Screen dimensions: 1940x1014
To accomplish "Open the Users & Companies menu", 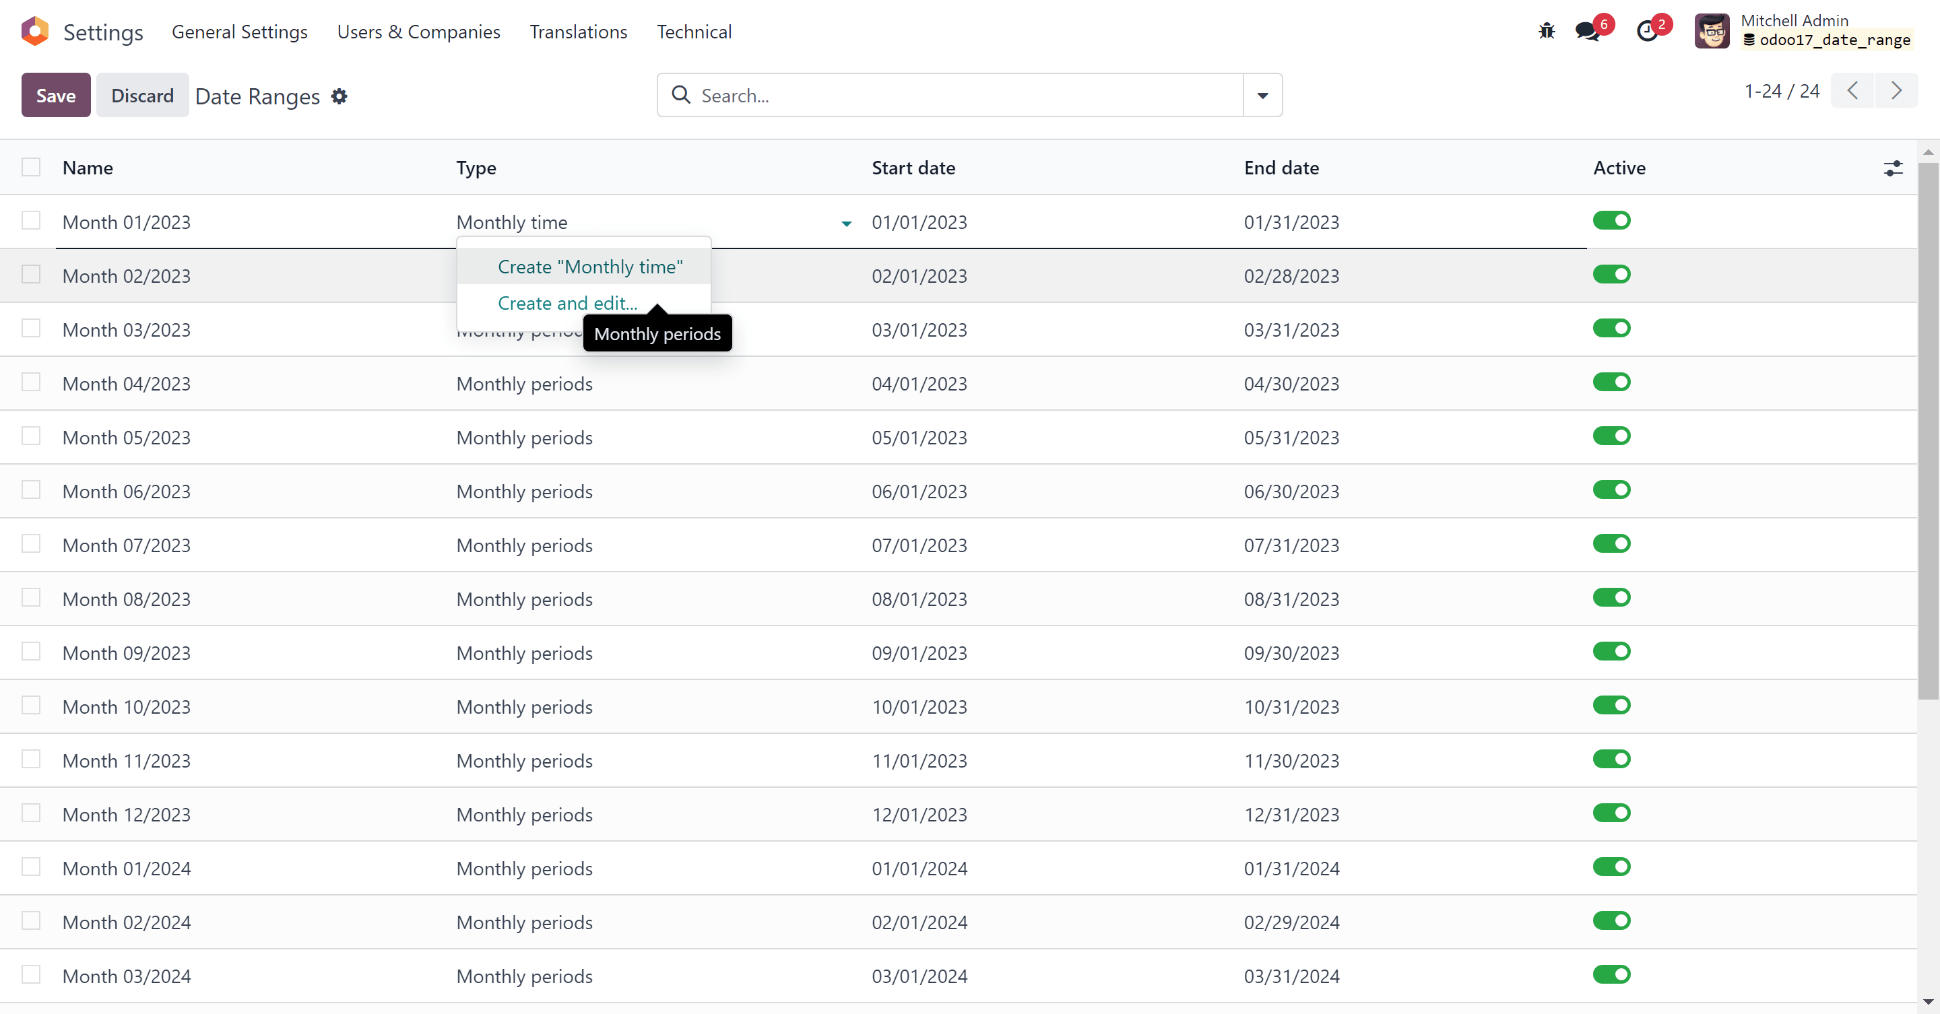I will (x=418, y=32).
